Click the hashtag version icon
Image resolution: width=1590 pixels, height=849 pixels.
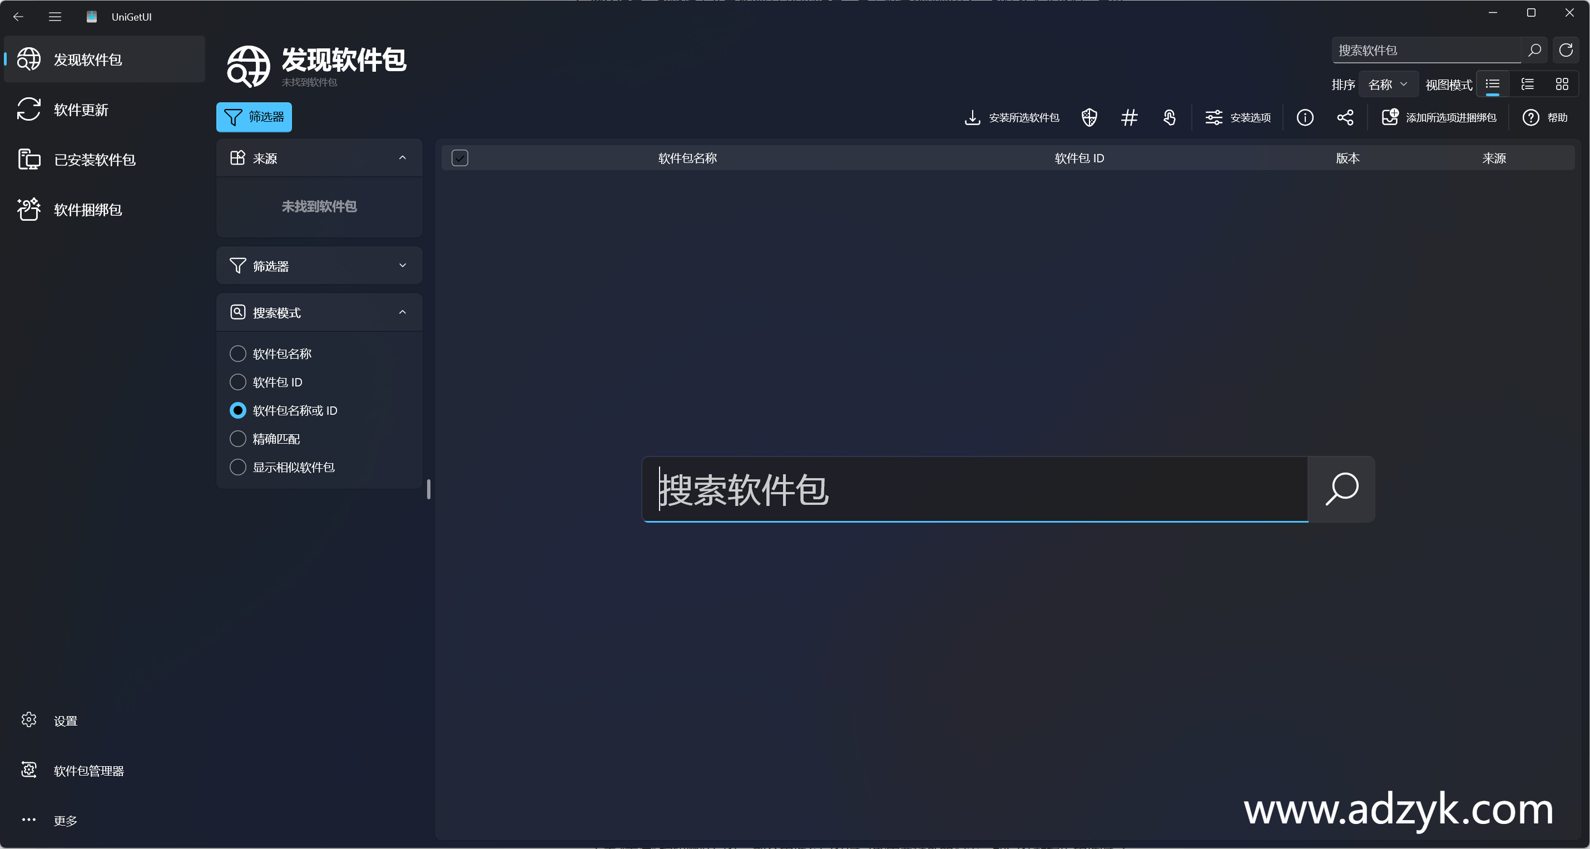(1130, 117)
